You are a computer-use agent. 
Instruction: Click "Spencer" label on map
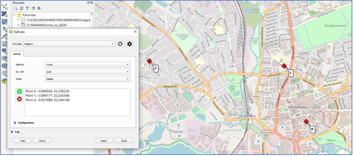214,53
